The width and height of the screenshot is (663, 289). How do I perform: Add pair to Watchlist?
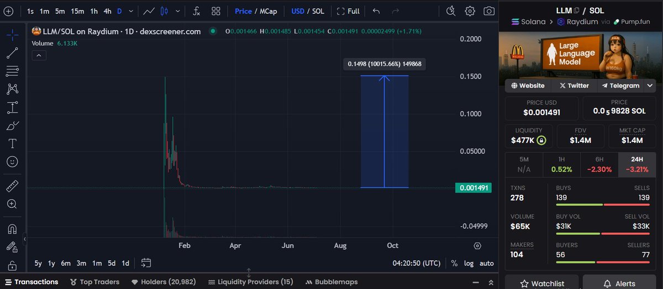(542, 283)
